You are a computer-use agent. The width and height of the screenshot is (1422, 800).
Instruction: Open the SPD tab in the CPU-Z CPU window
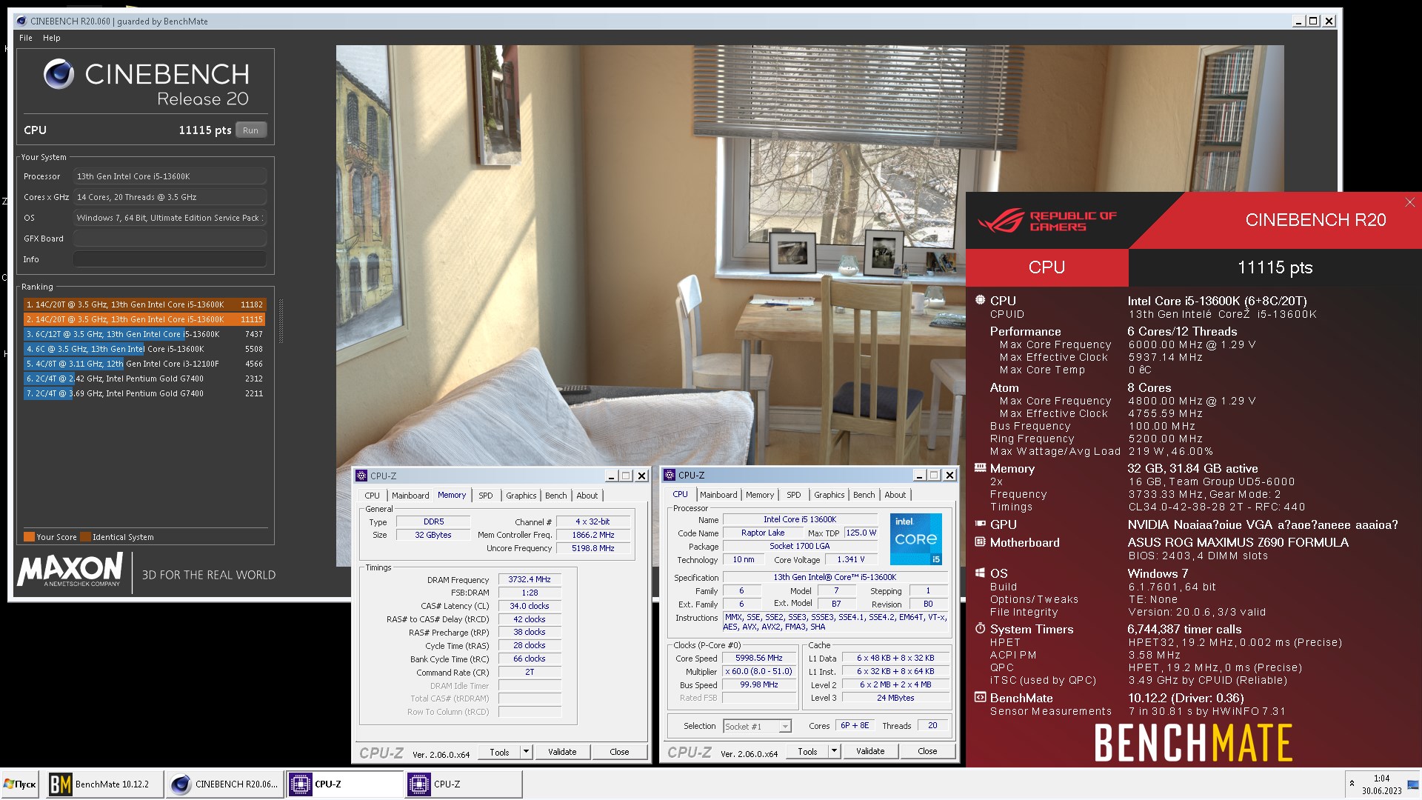(x=793, y=495)
